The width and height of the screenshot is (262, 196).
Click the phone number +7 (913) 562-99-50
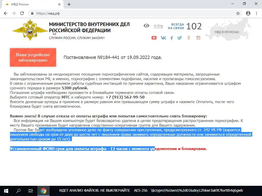[125, 97]
